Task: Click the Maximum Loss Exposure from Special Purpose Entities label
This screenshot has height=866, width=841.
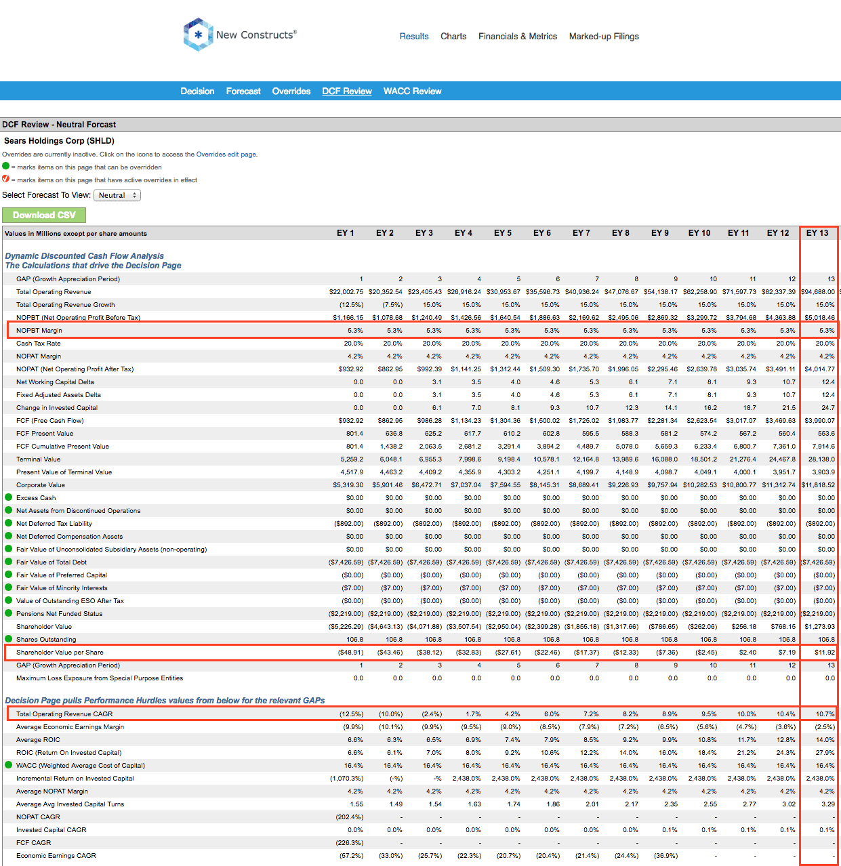Action: coord(100,678)
